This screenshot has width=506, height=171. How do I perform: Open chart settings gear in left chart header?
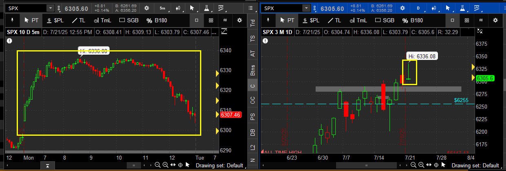(x=146, y=8)
